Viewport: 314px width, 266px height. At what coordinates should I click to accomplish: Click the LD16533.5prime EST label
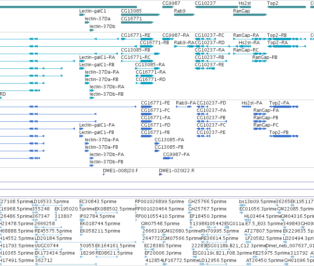point(51,202)
